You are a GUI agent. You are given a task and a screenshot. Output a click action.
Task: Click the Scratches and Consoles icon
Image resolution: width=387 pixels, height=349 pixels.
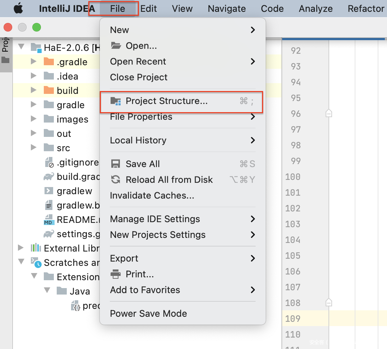click(36, 262)
